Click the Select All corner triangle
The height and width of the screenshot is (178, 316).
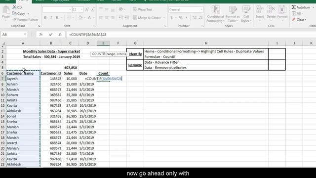(x=3, y=43)
